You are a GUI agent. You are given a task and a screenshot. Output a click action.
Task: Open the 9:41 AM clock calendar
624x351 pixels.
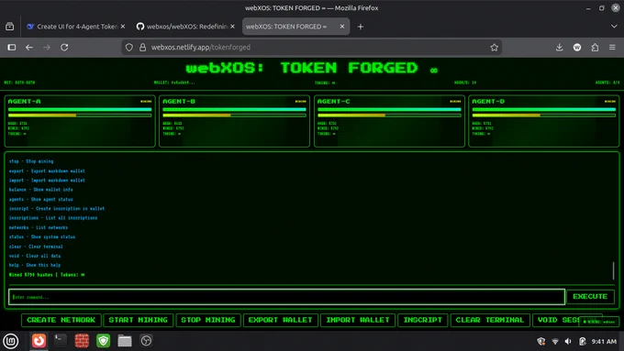604,341
